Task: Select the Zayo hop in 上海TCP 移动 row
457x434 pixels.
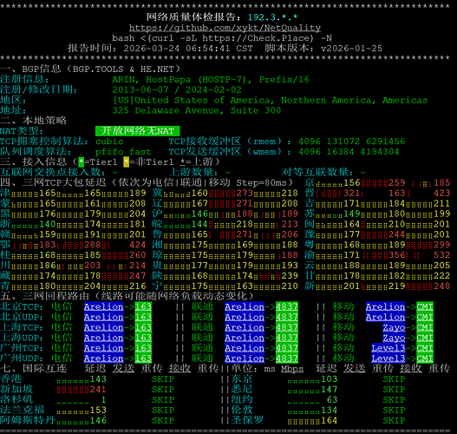Action: 394,327
